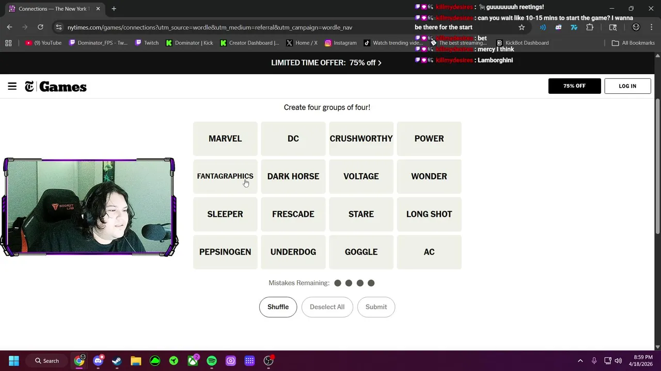Open the Xbox app from the taskbar

click(x=193, y=361)
